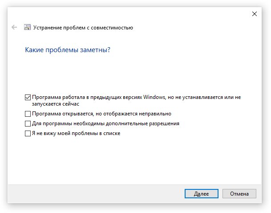Click the title 'Устранение проблем с совместимостью'
The height and width of the screenshot is (213, 271).
[83, 28]
